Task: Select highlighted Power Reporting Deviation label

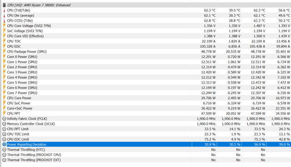Action: 27,144
